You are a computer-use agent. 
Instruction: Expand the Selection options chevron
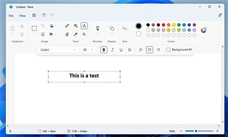coord(34,33)
